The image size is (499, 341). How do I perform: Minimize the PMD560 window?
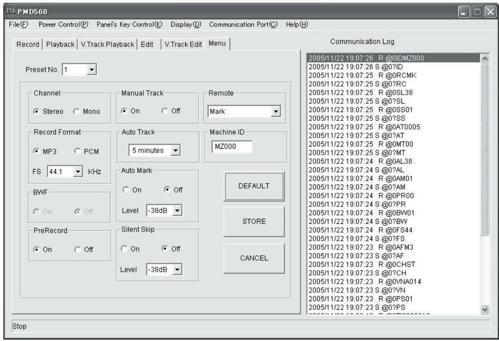(464, 12)
